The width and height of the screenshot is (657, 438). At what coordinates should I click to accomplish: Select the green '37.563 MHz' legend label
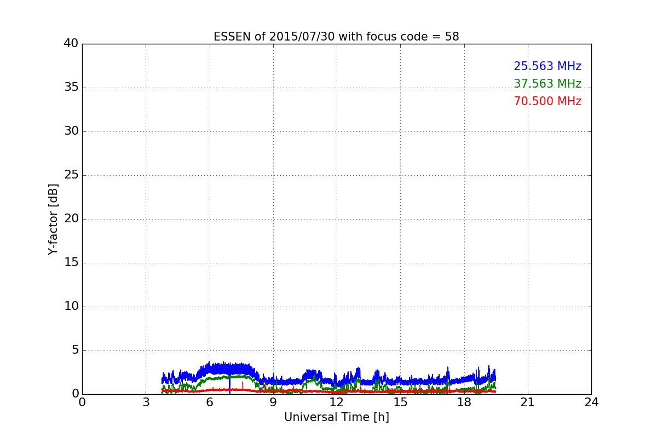pyautogui.click(x=547, y=84)
